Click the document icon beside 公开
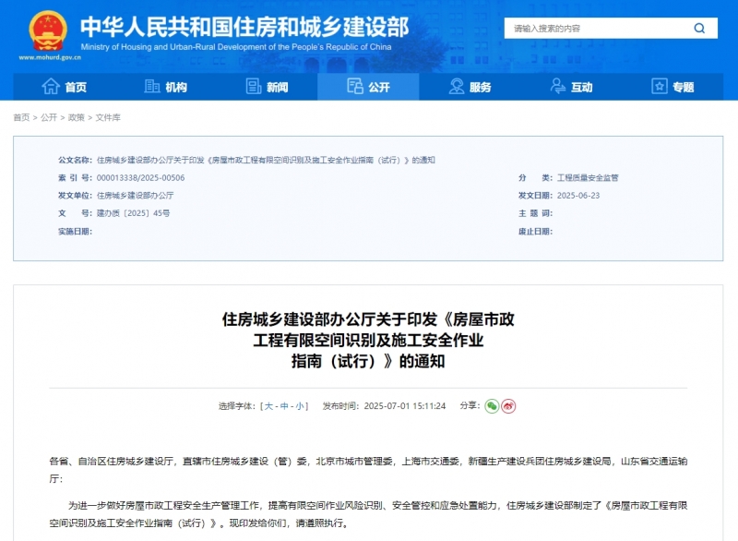Image resolution: width=738 pixels, height=541 pixels. pos(355,86)
